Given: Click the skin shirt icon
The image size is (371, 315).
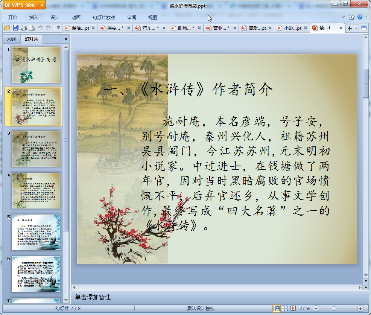Looking at the screenshot, I should pyautogui.click(x=351, y=17).
